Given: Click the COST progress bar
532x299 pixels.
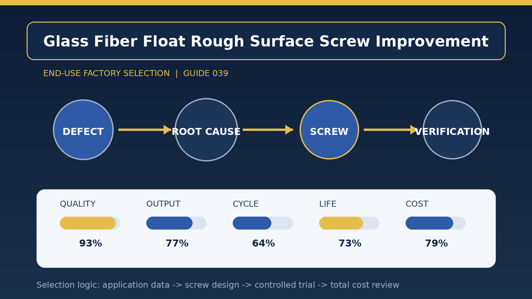Looking at the screenshot, I should (436, 223).
